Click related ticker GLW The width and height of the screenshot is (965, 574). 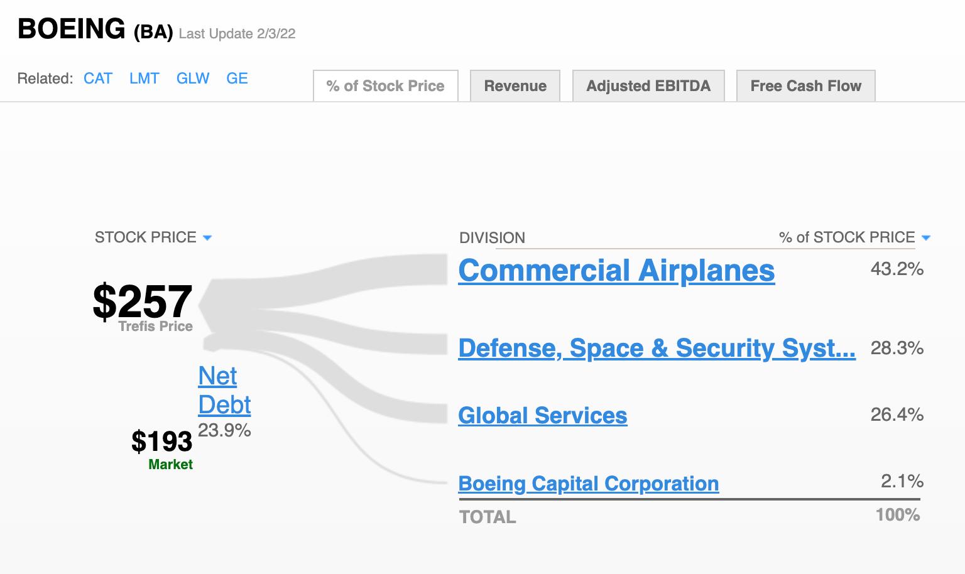(193, 79)
